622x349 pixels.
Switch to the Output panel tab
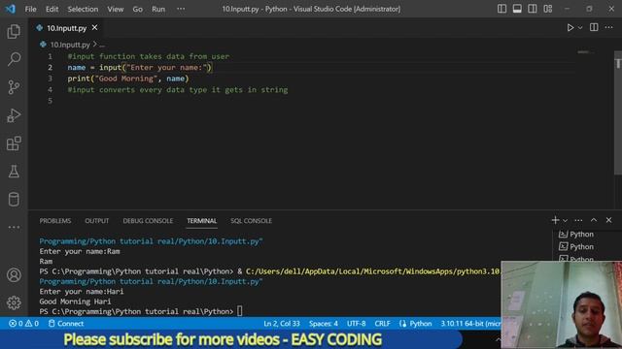coord(97,221)
